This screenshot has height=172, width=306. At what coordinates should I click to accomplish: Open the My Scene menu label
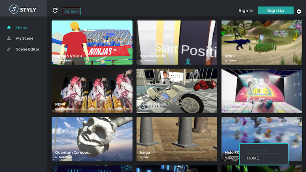tap(25, 38)
